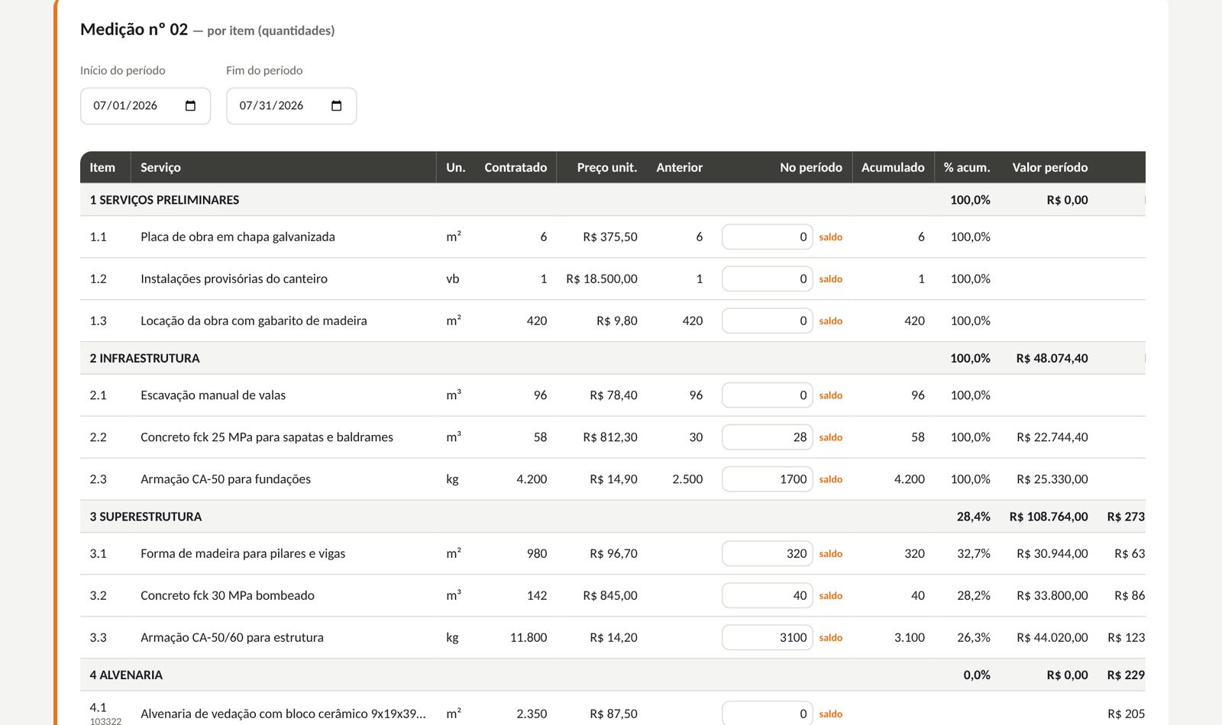Click the Início do período date field
1222x725 pixels.
(145, 105)
